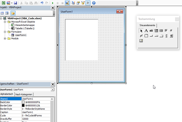The image size is (182, 122).
Task: Open the Insert UserForm dropdown arrow
Action: pyautogui.click(x=12, y=3)
